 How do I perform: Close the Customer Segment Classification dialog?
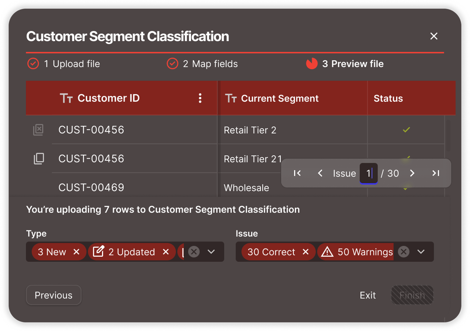tap(434, 36)
